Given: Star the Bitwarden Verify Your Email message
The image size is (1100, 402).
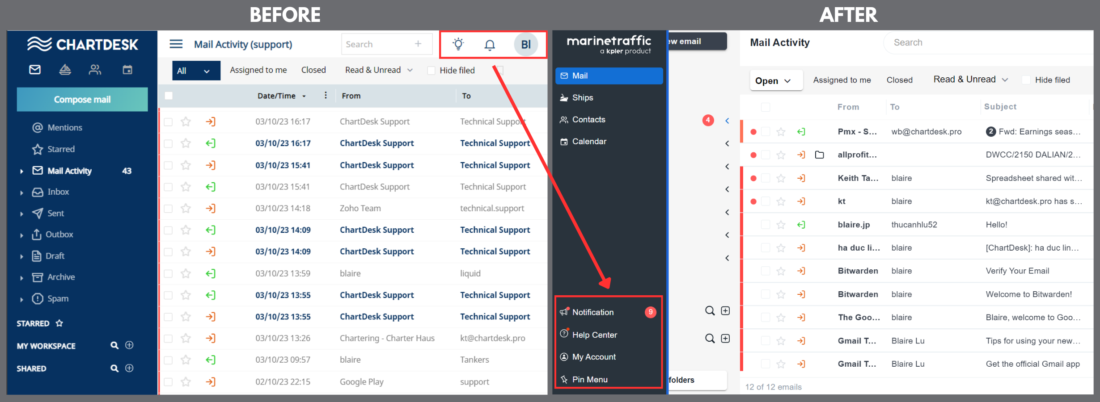Looking at the screenshot, I should point(781,271).
